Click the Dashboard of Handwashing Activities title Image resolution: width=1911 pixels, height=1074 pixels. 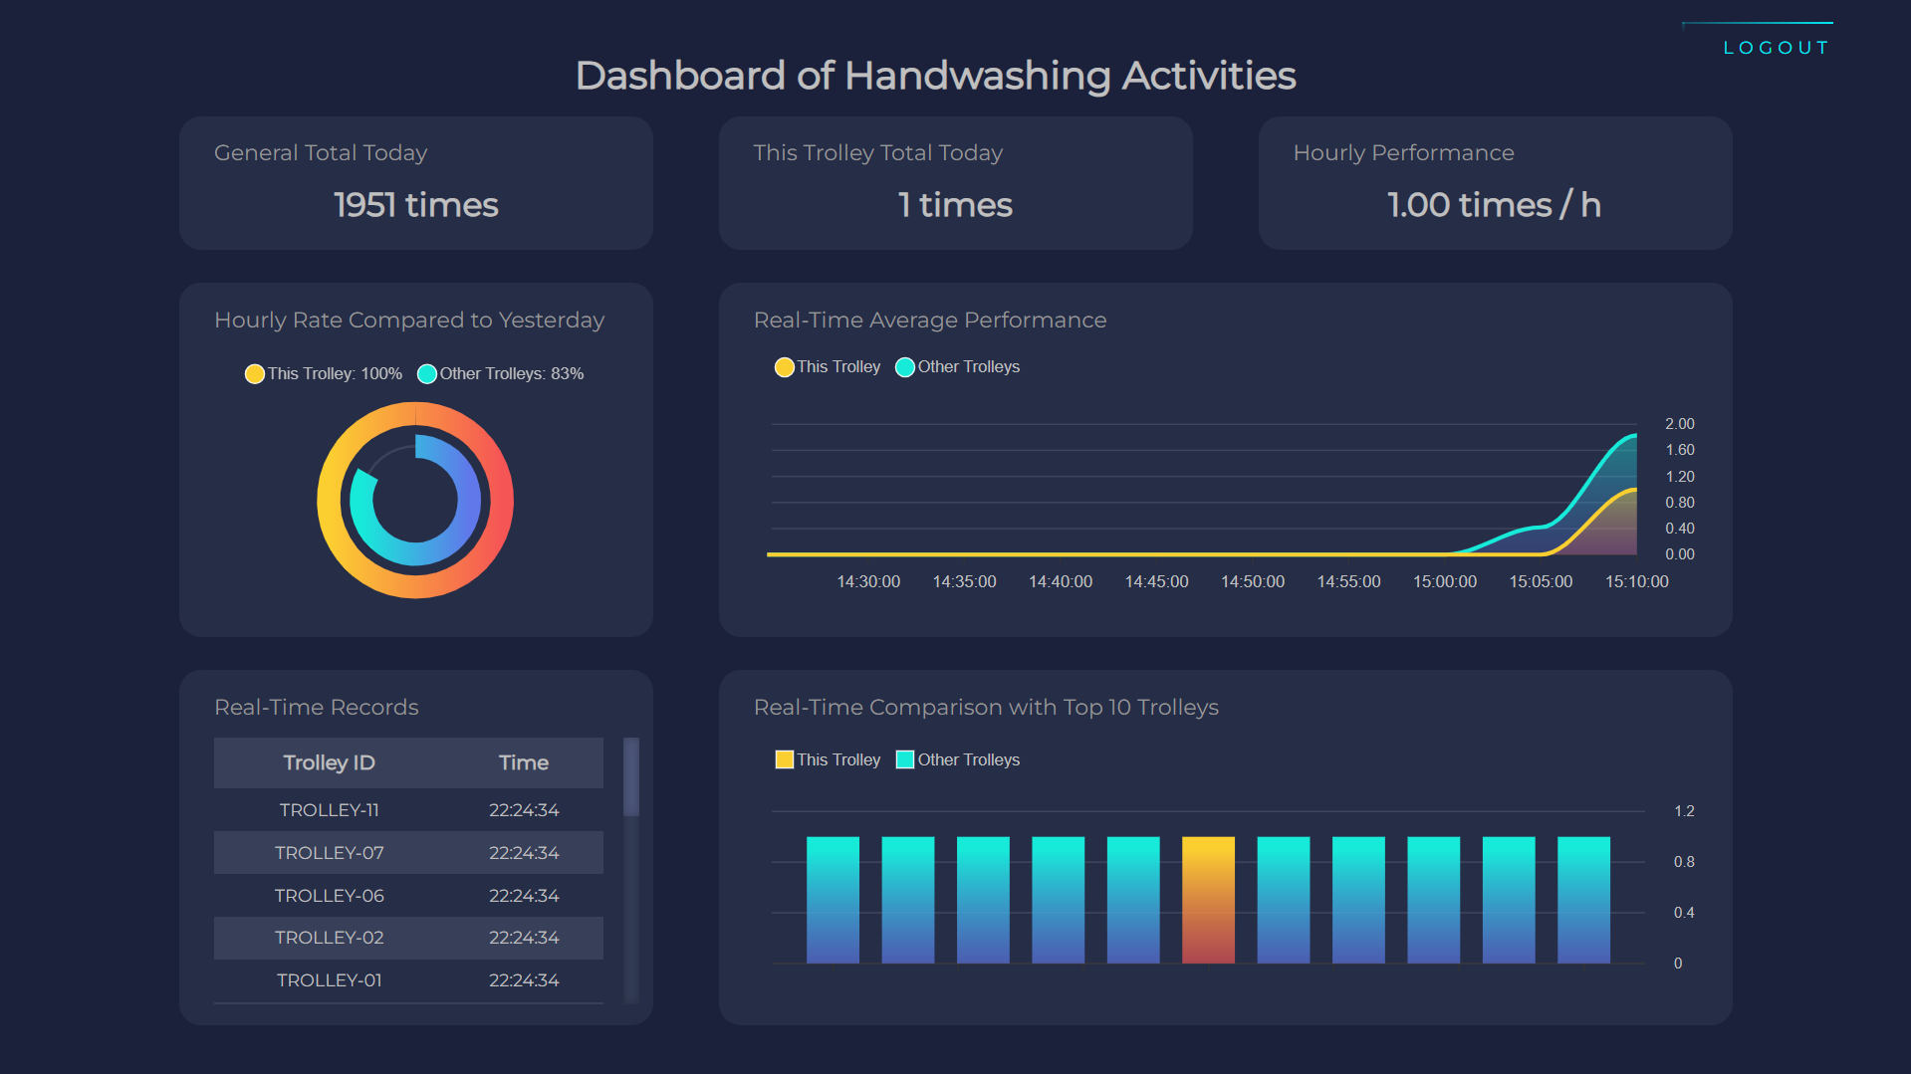pos(936,77)
